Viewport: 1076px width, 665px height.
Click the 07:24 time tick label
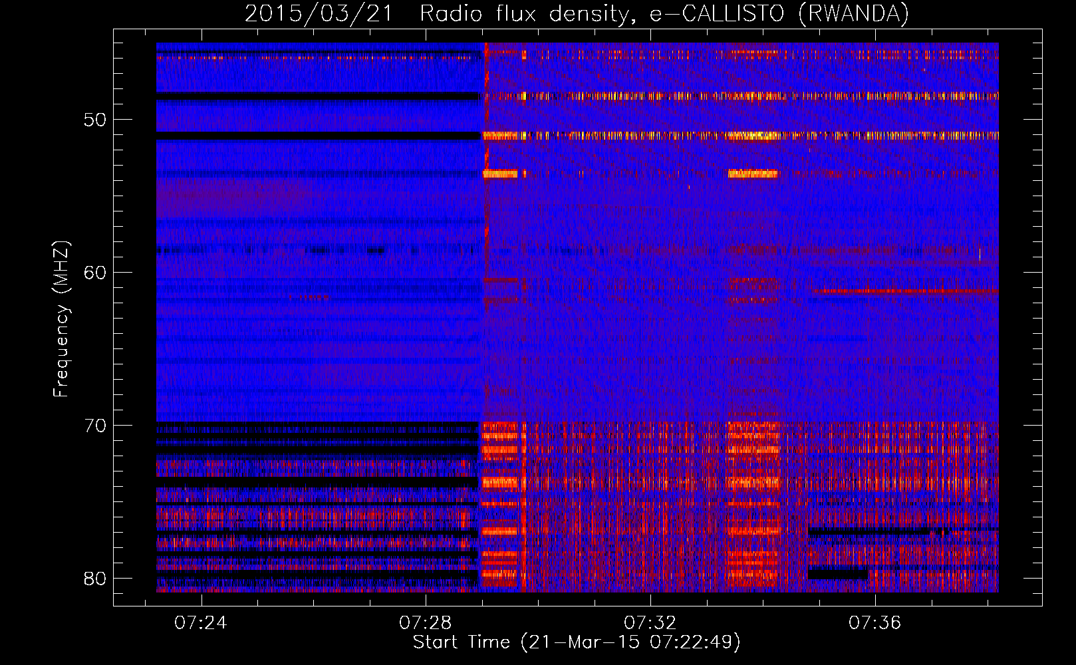pos(200,623)
